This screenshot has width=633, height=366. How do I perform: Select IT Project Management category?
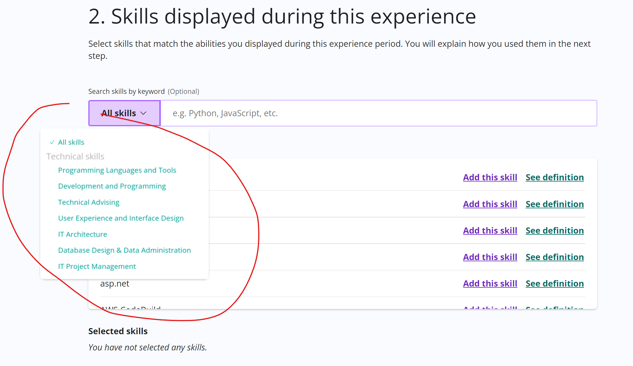97,266
